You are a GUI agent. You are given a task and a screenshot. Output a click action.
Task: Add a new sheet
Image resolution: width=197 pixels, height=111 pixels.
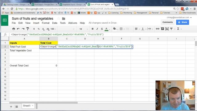(x=11, y=107)
